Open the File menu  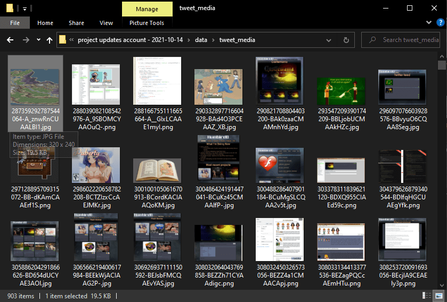[x=15, y=23]
